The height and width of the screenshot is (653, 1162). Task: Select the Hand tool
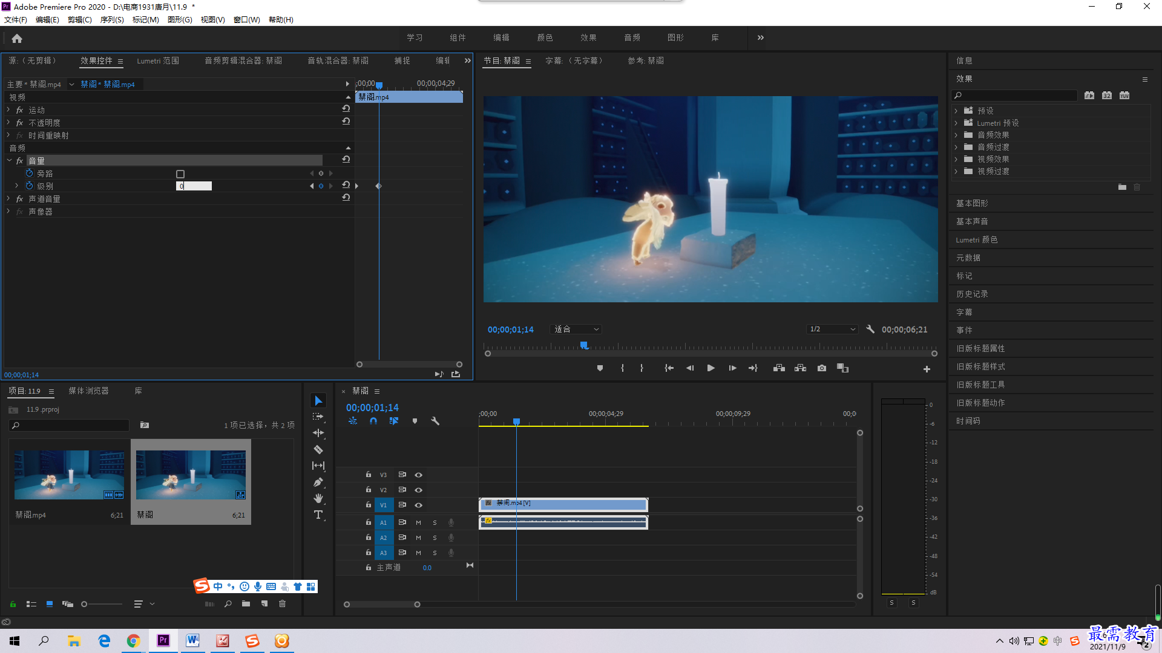[x=318, y=499]
